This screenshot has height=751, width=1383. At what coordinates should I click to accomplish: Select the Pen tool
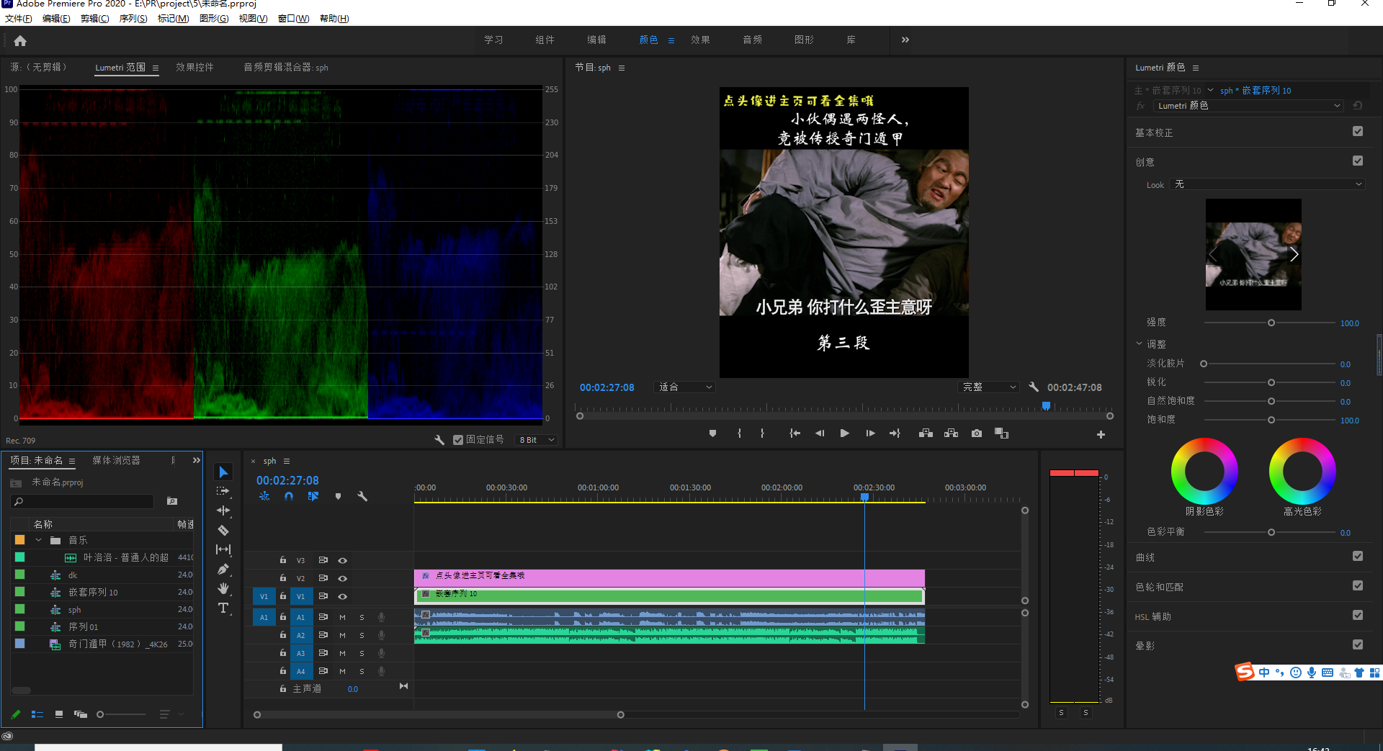tap(223, 570)
